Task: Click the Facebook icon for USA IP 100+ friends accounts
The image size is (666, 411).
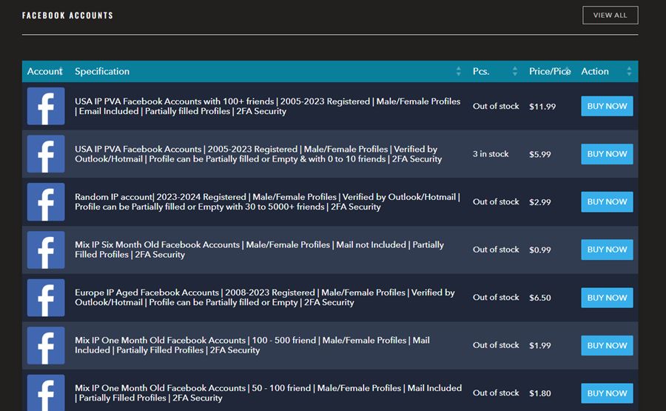Action: (x=46, y=106)
